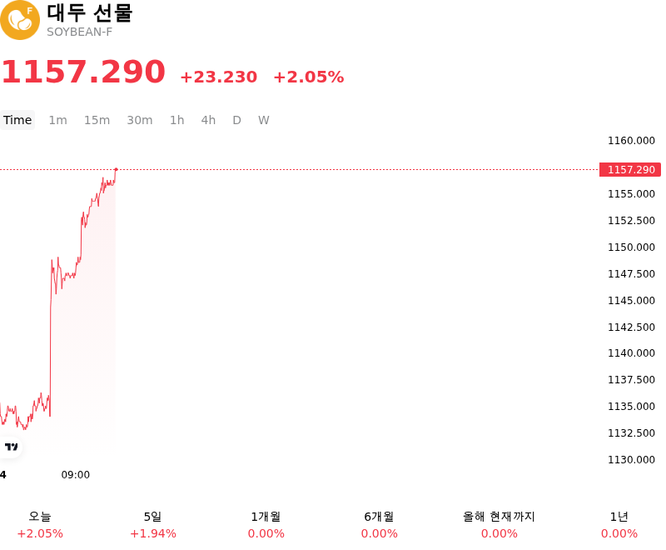Select the 오늘 performance period
The width and height of the screenshot is (666, 550).
[40, 525]
